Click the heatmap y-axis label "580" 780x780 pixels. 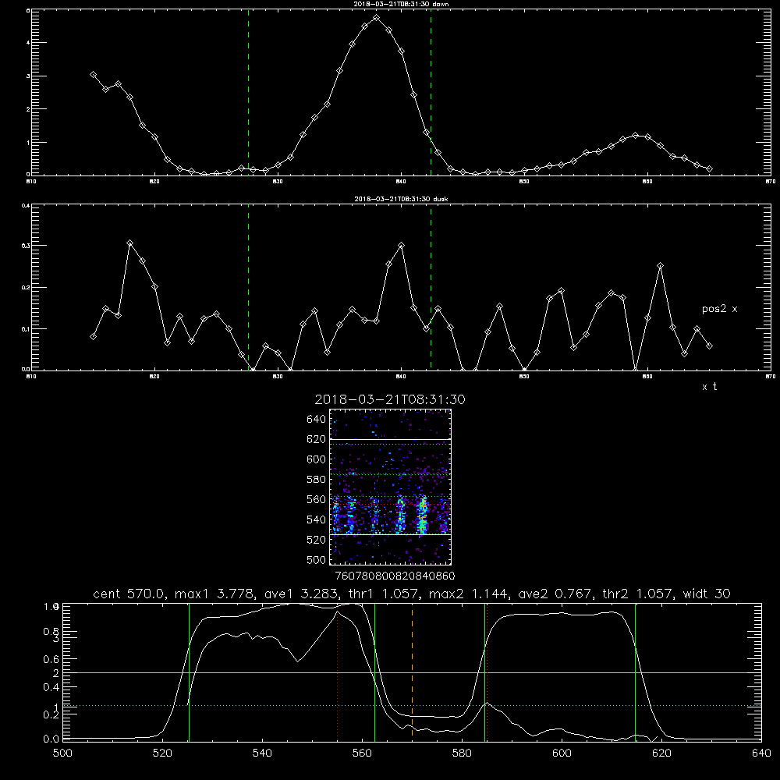(x=317, y=480)
